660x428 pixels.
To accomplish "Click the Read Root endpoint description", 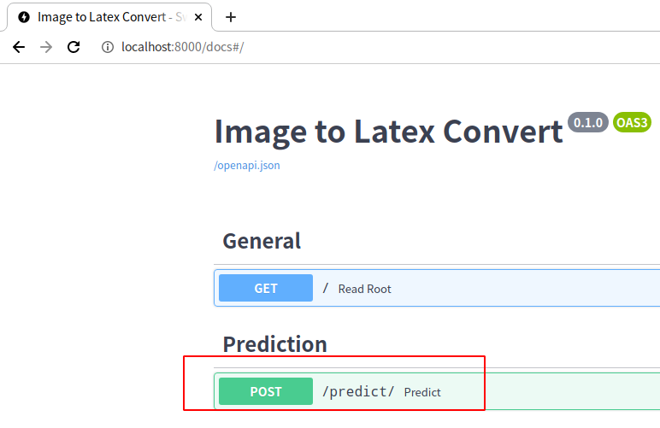I will pyautogui.click(x=364, y=289).
